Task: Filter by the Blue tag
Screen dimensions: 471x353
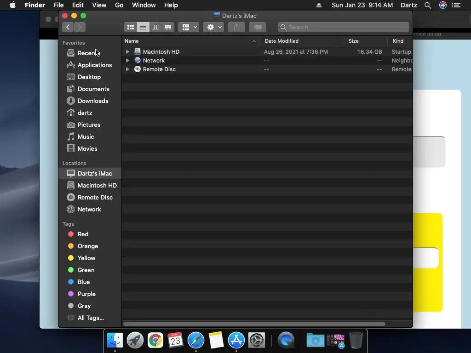Action: point(90,282)
